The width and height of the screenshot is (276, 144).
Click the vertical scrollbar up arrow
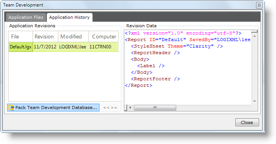coord(255,36)
